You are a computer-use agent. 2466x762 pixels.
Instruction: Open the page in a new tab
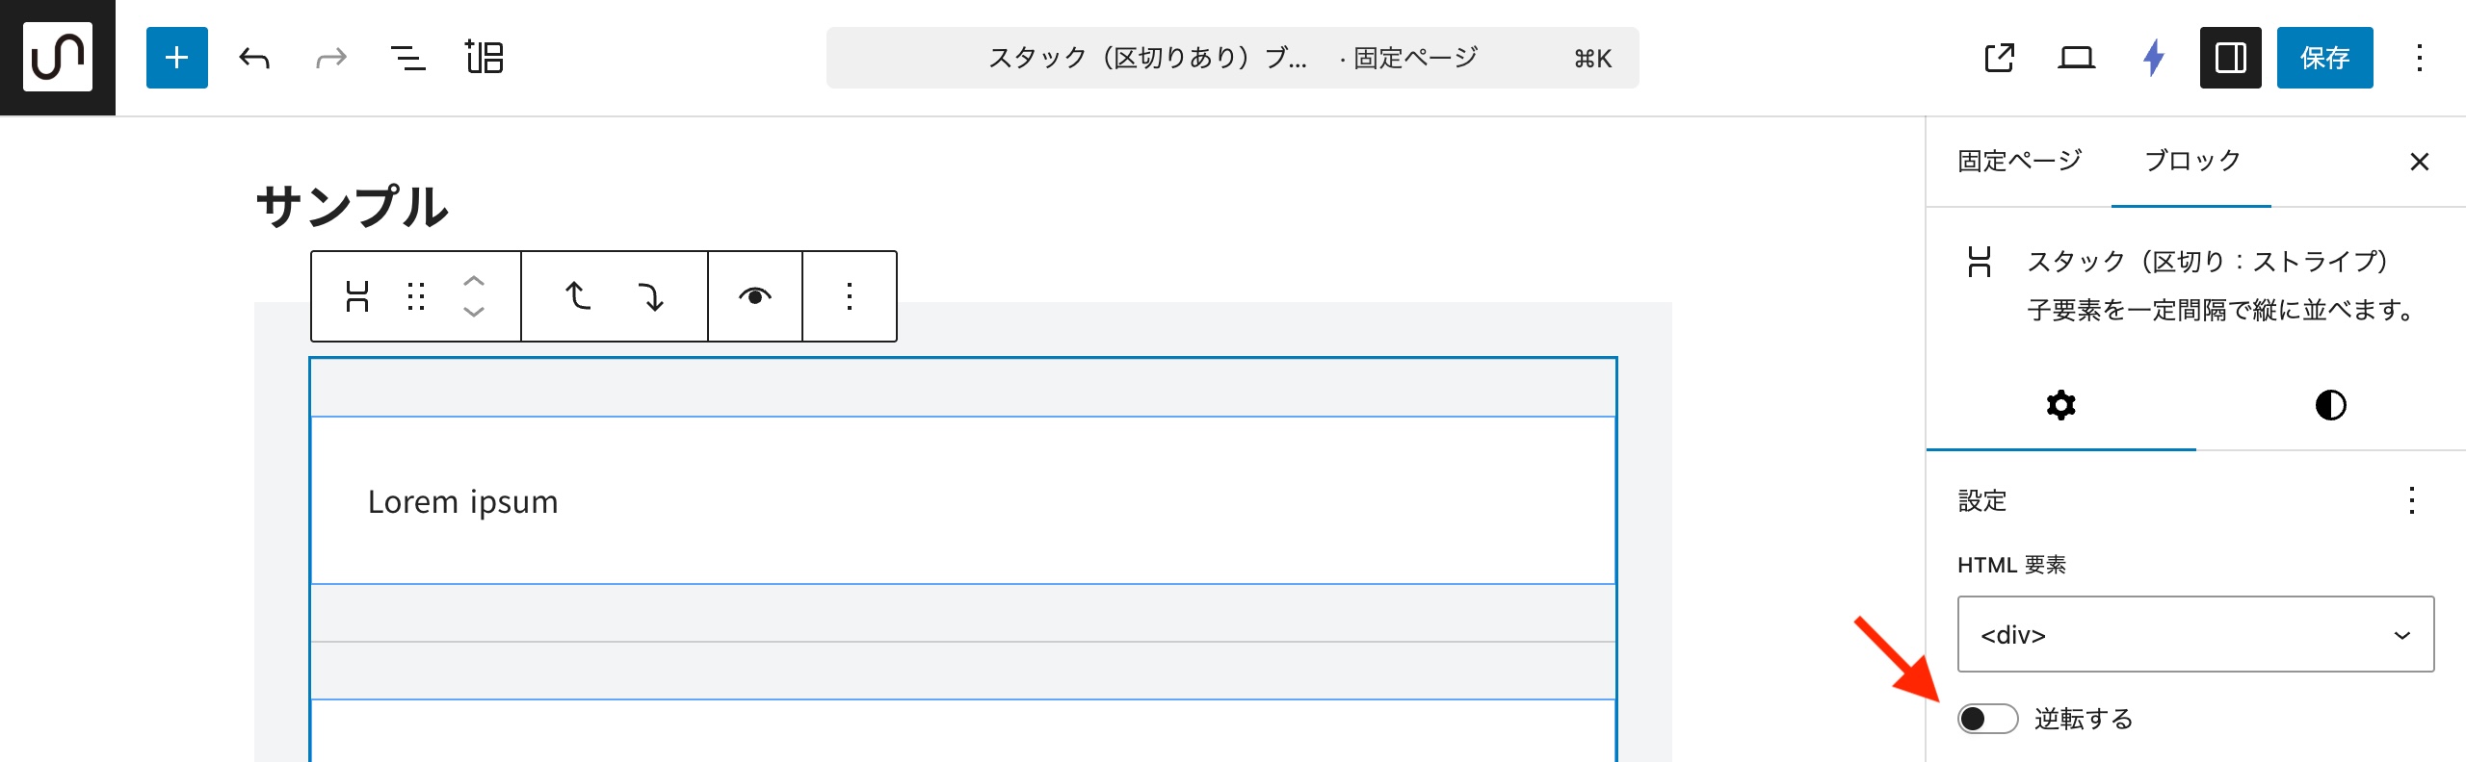click(1999, 58)
